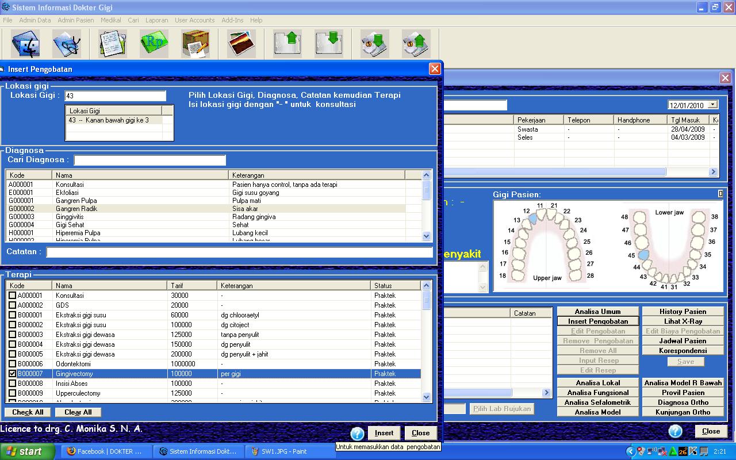Focus the Cari Diagnosa search field
This screenshot has height=460, width=736.
coord(149,160)
